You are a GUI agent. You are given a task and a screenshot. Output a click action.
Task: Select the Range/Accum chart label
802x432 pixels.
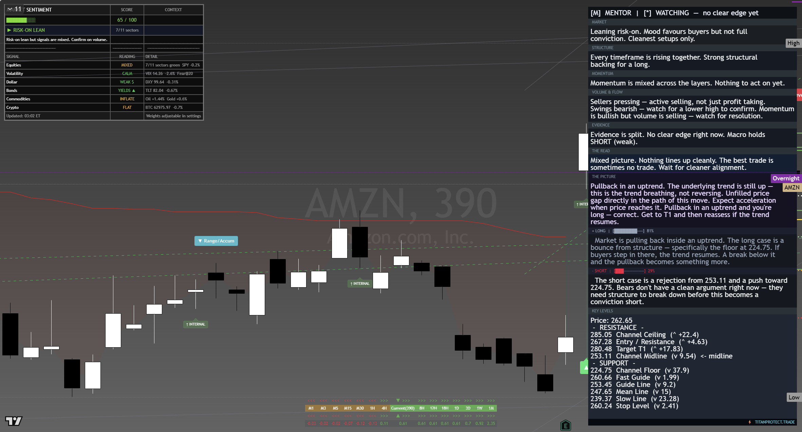pyautogui.click(x=216, y=241)
